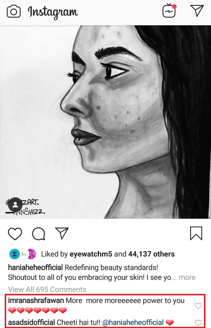Screen dimensions: 211x328
Task: Like asadsidofficial's comment
Action: click(198, 323)
